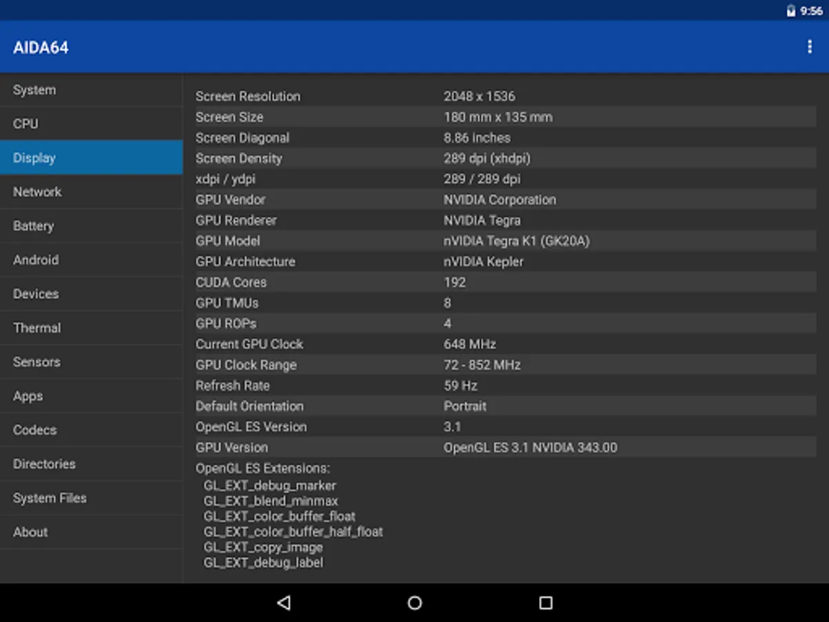Open the Codecs section
The height and width of the screenshot is (622, 829).
[x=91, y=430]
